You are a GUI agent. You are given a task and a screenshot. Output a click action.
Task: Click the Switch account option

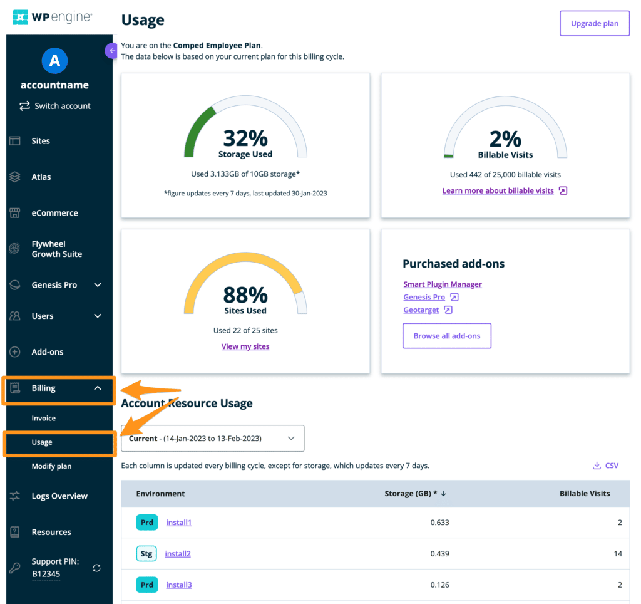point(55,106)
